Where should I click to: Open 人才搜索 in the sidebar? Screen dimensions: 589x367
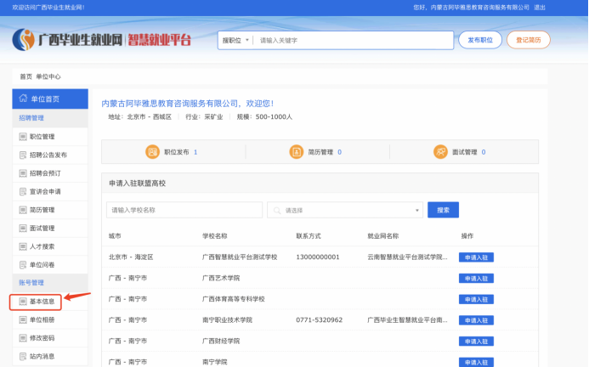pos(42,246)
